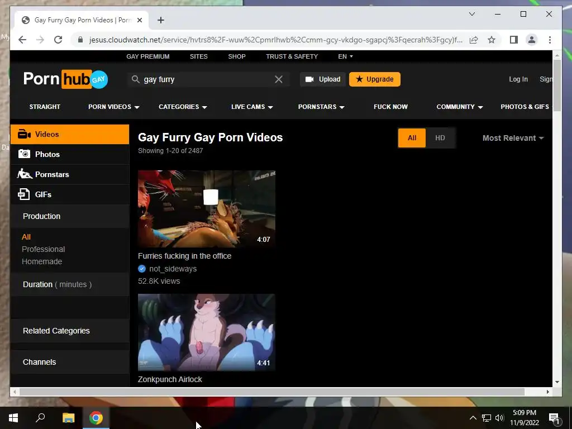This screenshot has height=429, width=572.
Task: Filter production by Homemade
Action: [x=42, y=261]
